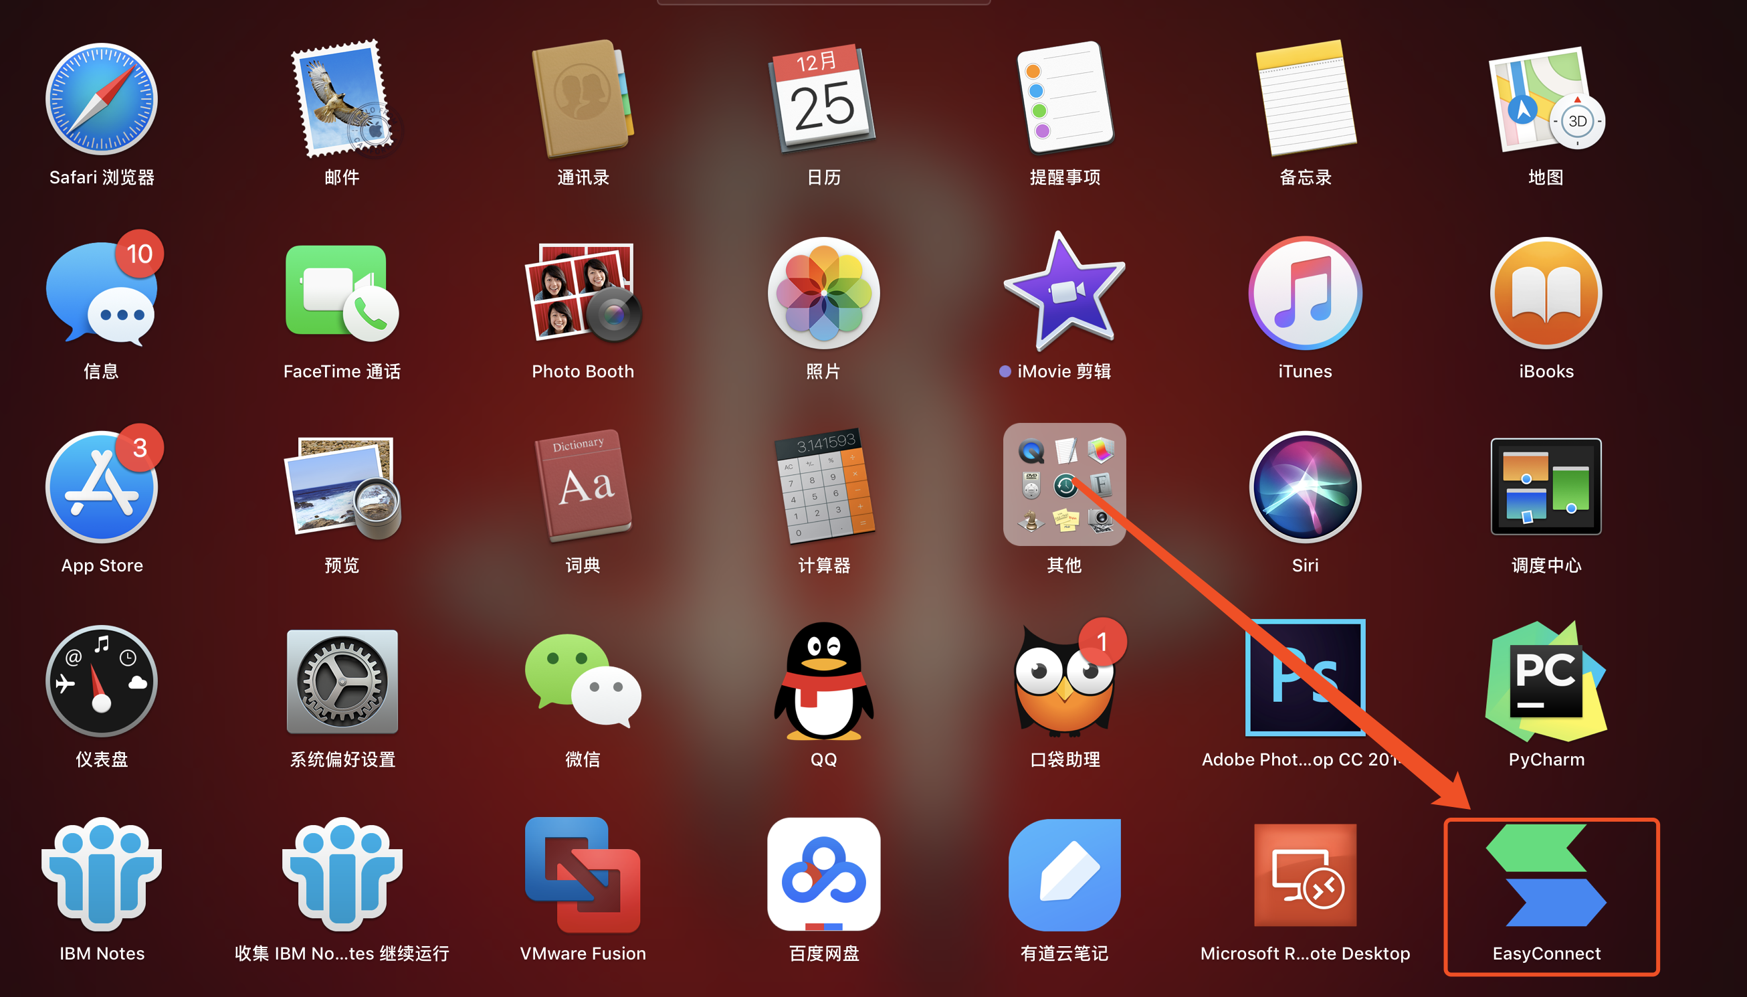Click the "FaceTime 通话" label text
This screenshot has height=997, width=1747.
342,371
